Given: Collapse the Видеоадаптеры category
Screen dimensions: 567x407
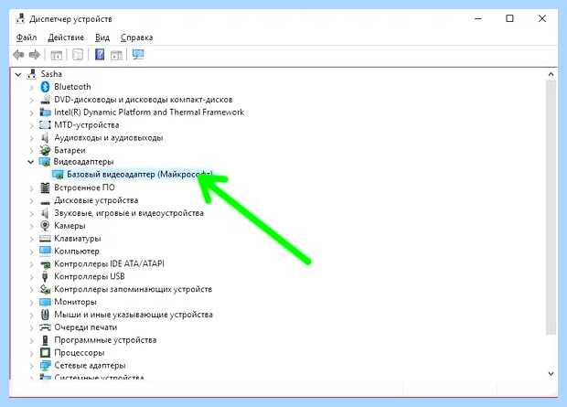Looking at the screenshot, I should pos(31,162).
